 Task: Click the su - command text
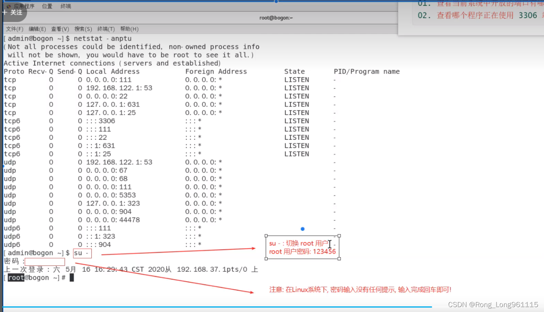[82, 253]
